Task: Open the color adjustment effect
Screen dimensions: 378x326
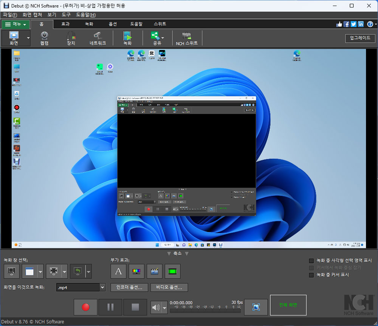Action: [136, 271]
